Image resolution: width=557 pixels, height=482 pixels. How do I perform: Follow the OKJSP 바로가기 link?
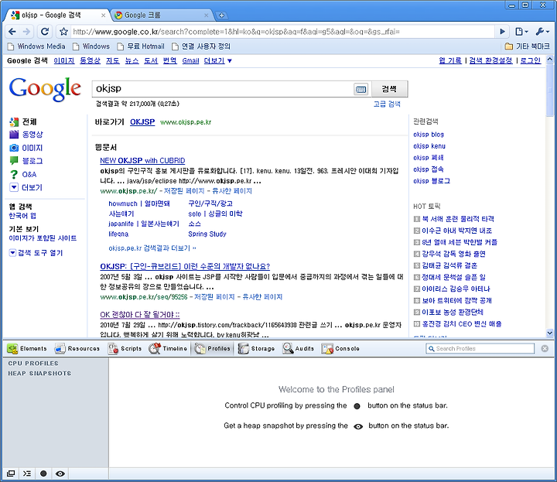(x=142, y=121)
